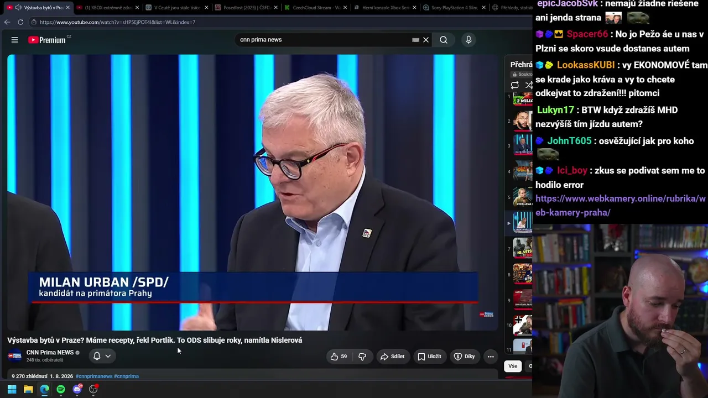The height and width of the screenshot is (398, 708).
Task: Go back with the browser back arrow
Action: coord(7,22)
